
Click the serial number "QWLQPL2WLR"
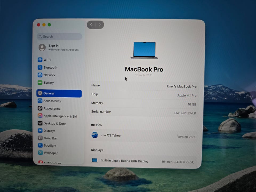[185, 113]
